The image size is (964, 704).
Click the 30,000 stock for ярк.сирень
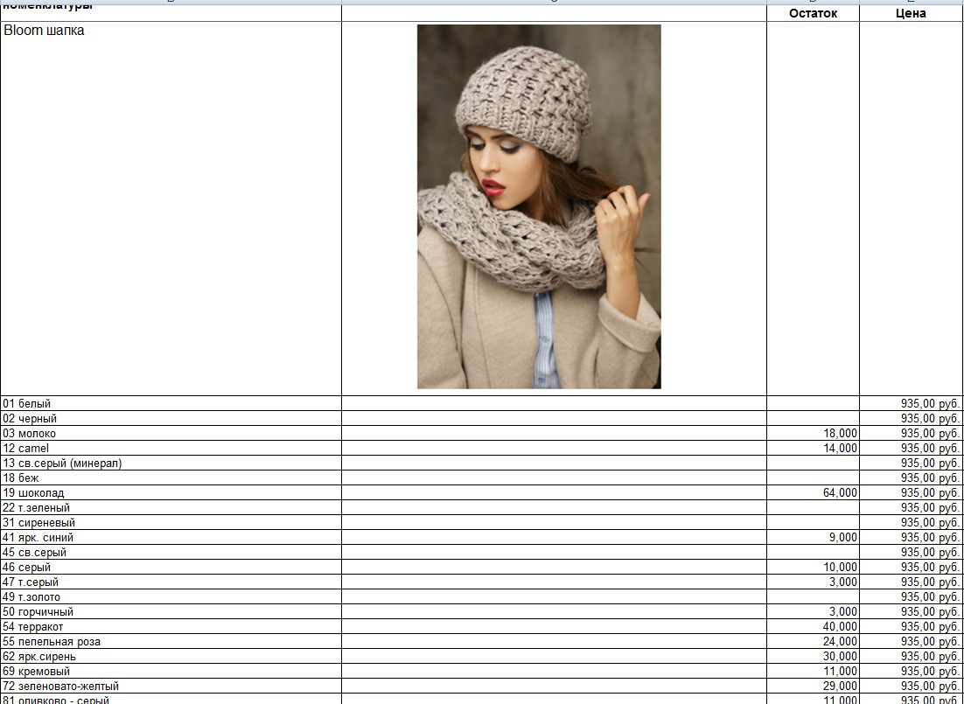[840, 657]
